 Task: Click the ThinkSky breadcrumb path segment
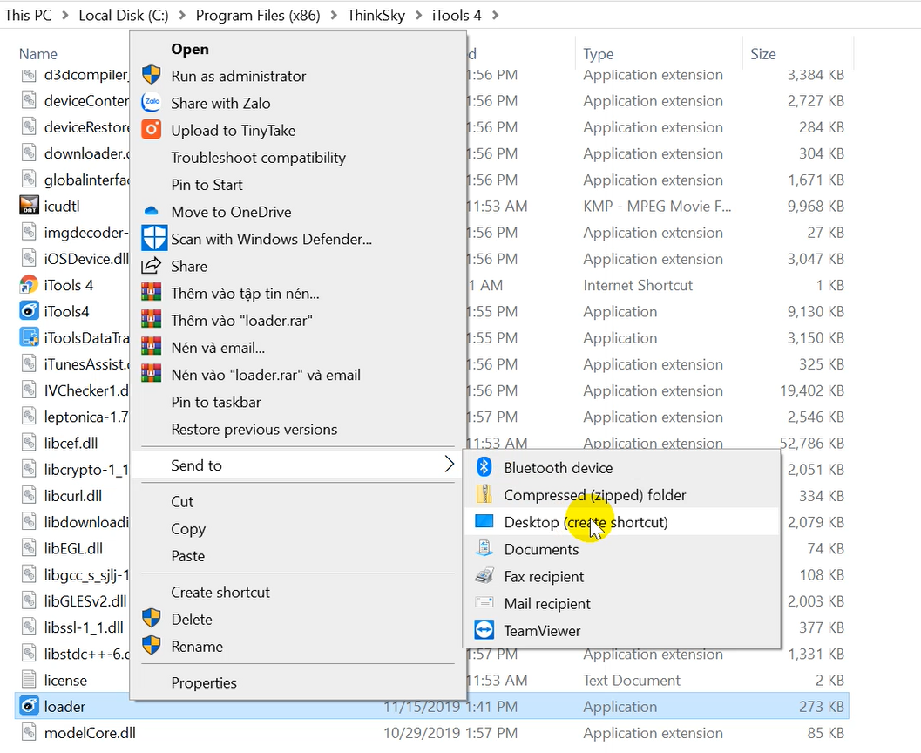click(x=376, y=16)
